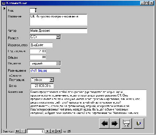156x135 pixels.
Task: Go to previous record in navigation bar
Action: (x=23, y=131)
